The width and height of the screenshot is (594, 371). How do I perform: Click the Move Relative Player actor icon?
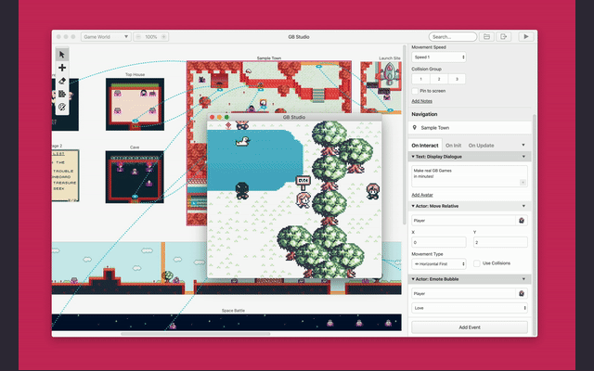pos(522,221)
